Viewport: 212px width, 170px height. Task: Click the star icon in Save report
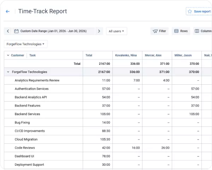pos(190,11)
